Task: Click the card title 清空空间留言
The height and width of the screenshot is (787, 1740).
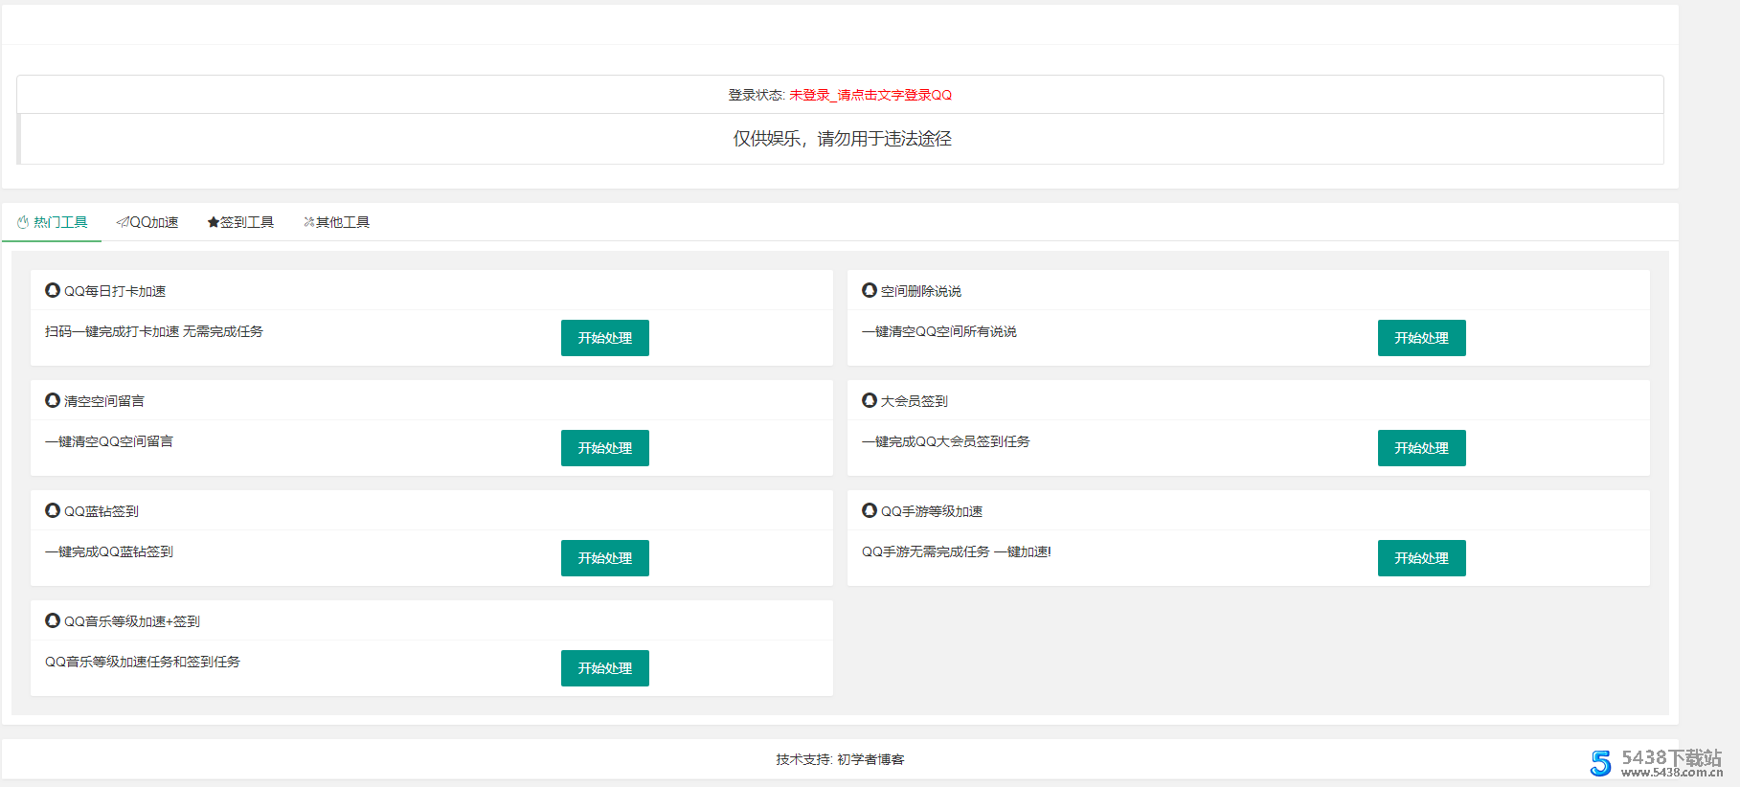Action: click(x=104, y=401)
